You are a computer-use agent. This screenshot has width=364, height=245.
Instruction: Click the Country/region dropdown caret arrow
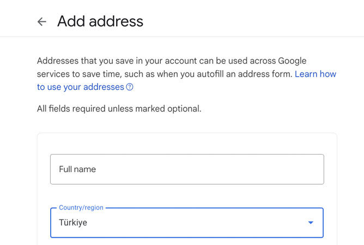click(x=311, y=223)
